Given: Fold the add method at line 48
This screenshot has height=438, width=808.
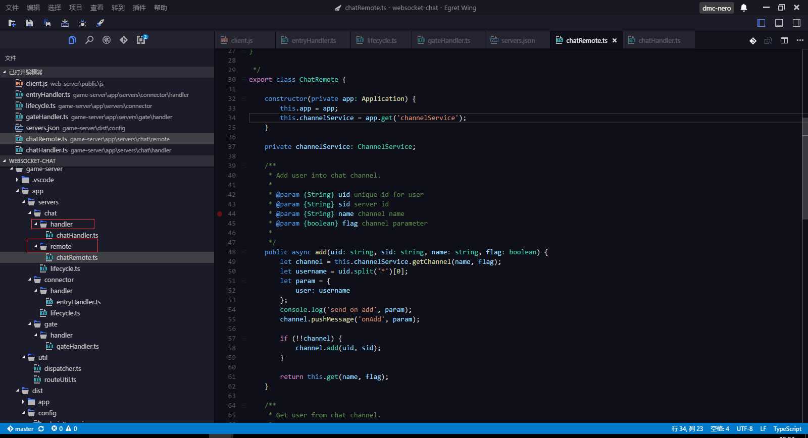Looking at the screenshot, I should (x=243, y=252).
